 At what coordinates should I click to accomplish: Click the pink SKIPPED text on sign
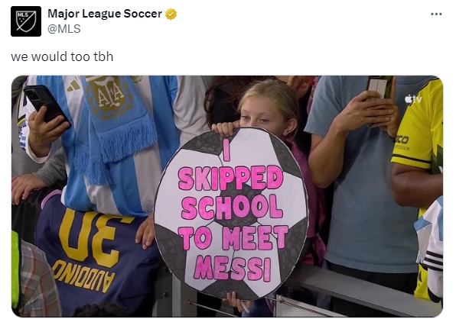point(230,178)
